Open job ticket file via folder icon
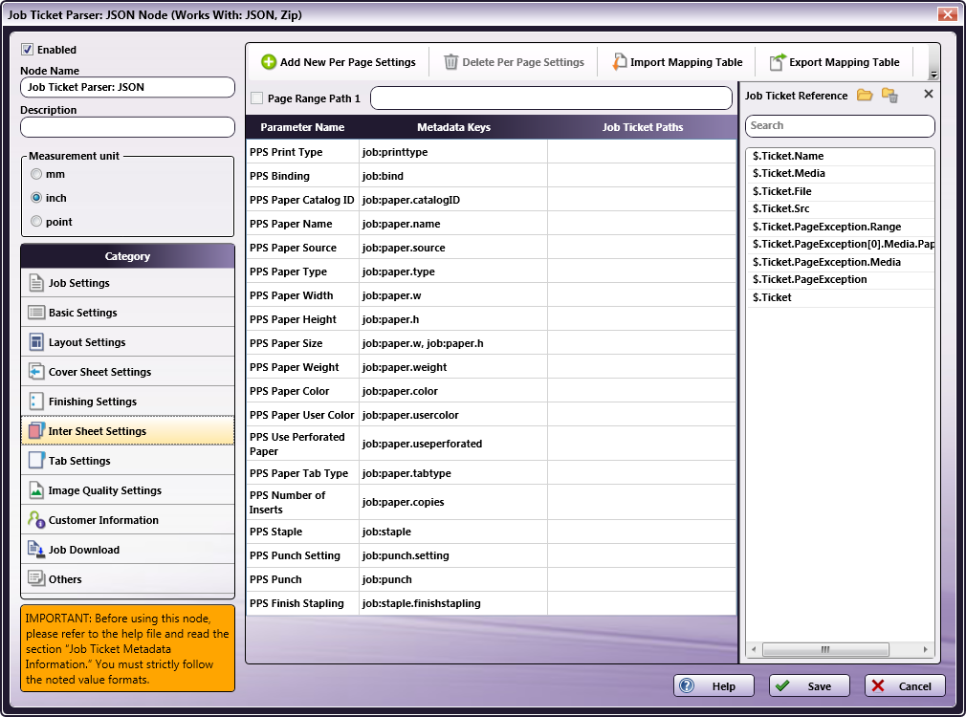 [865, 95]
